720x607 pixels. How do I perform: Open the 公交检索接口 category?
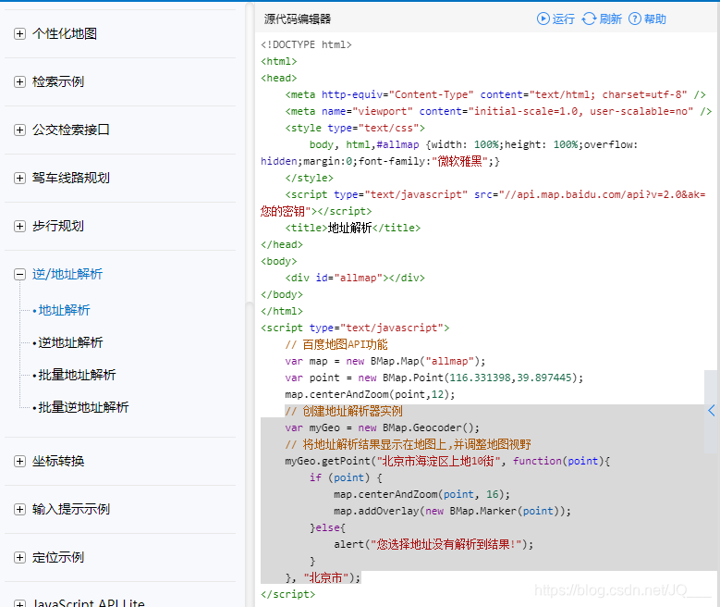click(71, 130)
